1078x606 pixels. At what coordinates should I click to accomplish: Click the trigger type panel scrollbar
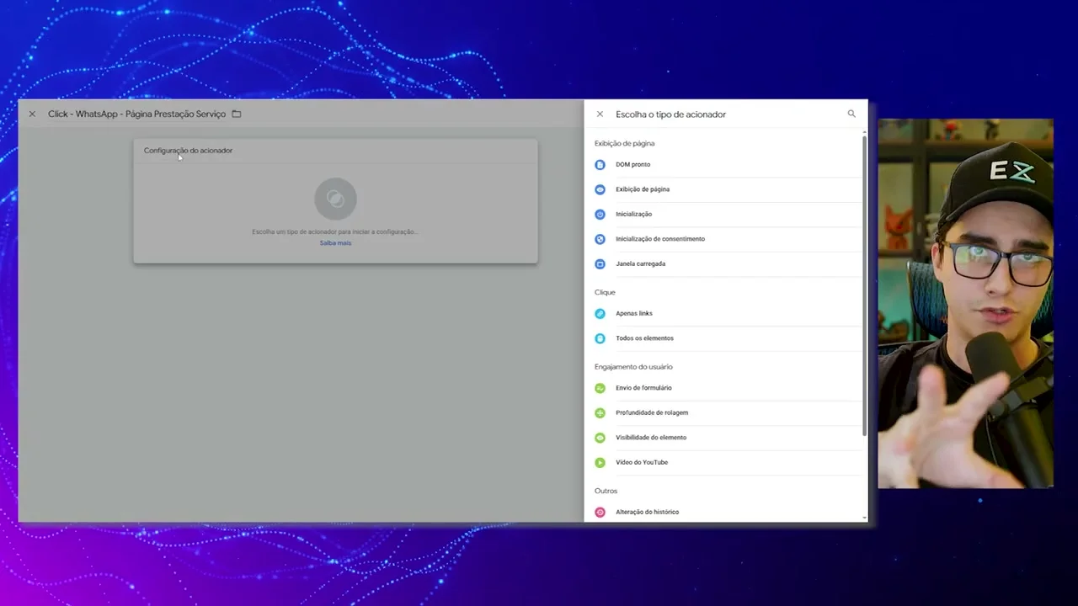coord(864,286)
